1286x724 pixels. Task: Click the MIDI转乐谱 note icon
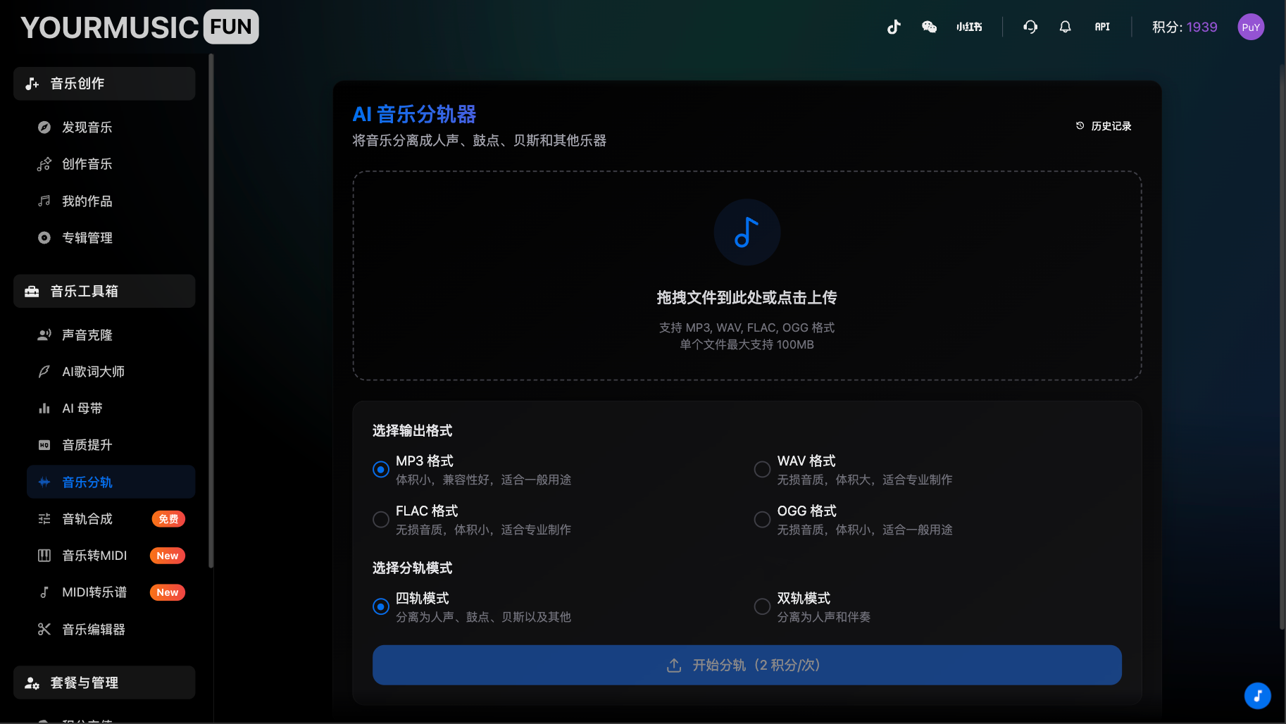44,592
